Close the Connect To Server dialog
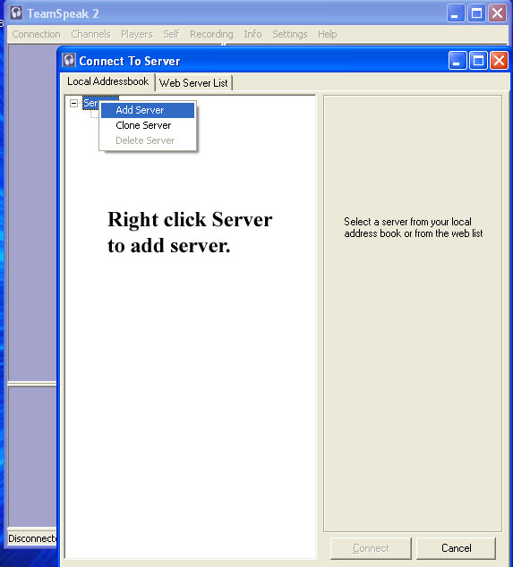The height and width of the screenshot is (567, 513). click(x=499, y=60)
